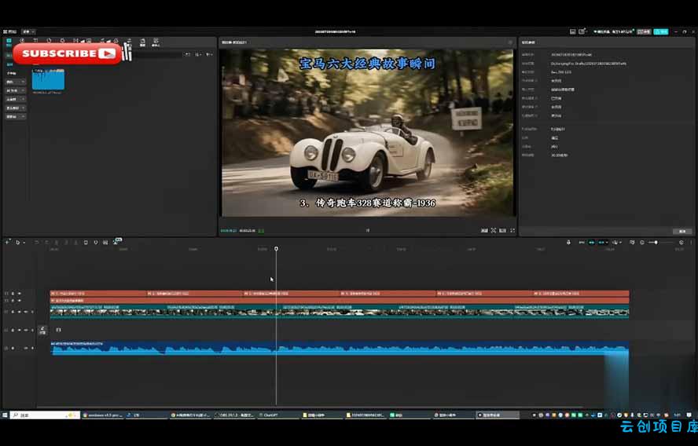Click the freeze frame image icon
This screenshot has height=446, width=698.
point(105,243)
